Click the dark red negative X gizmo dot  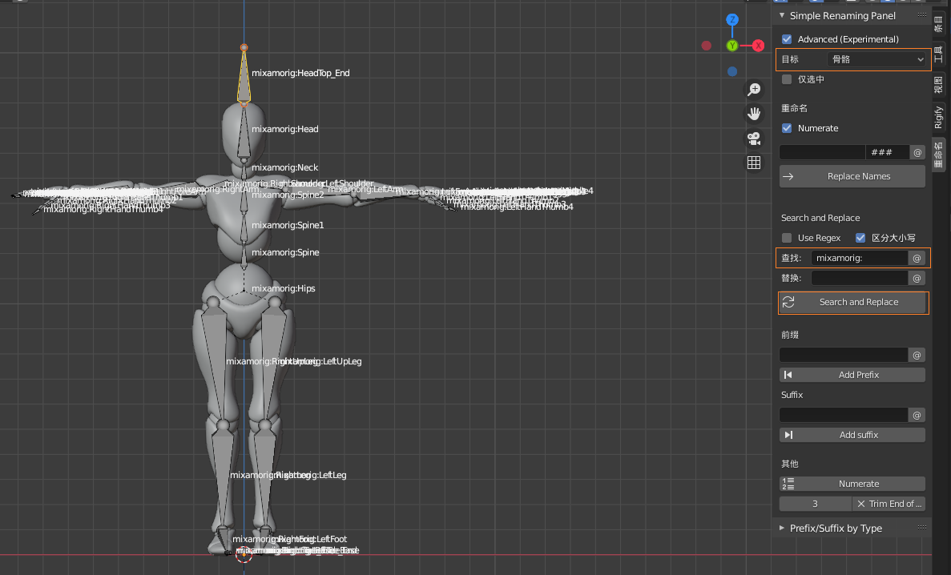[706, 46]
